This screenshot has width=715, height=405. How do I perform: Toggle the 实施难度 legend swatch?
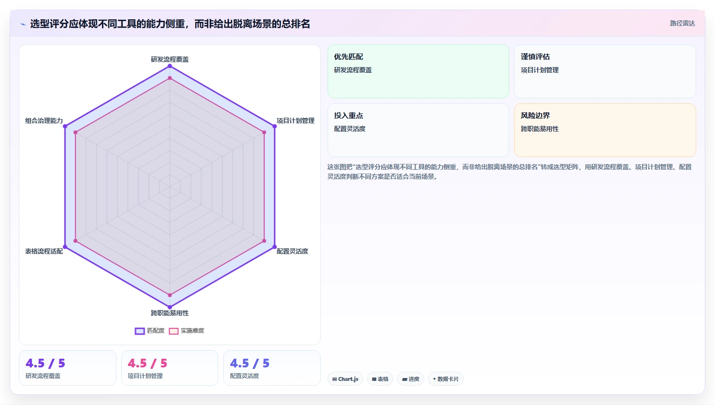coord(173,331)
